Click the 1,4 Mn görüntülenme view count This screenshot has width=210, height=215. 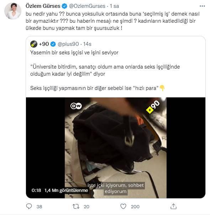pyautogui.click(x=66, y=190)
